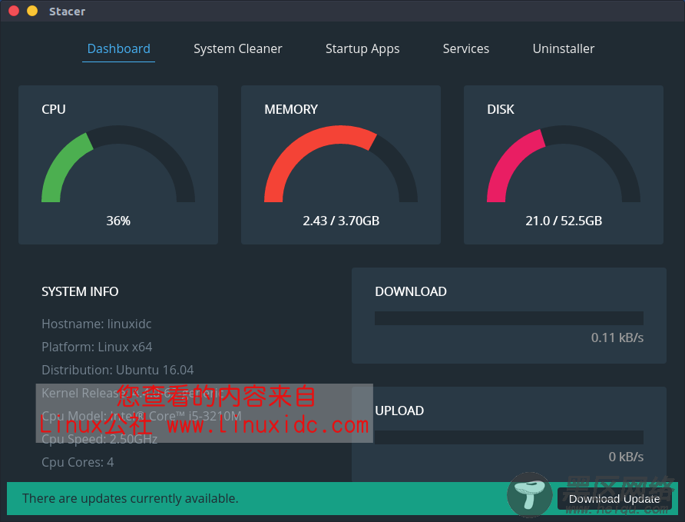Click the SYSTEM INFO heading
The width and height of the screenshot is (685, 522).
click(x=80, y=291)
